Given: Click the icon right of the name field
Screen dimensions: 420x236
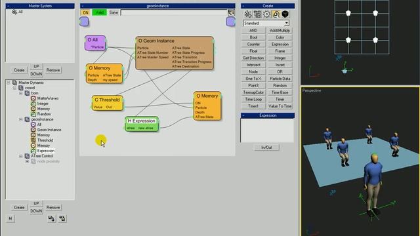Looking at the screenshot, I should tap(231, 12).
